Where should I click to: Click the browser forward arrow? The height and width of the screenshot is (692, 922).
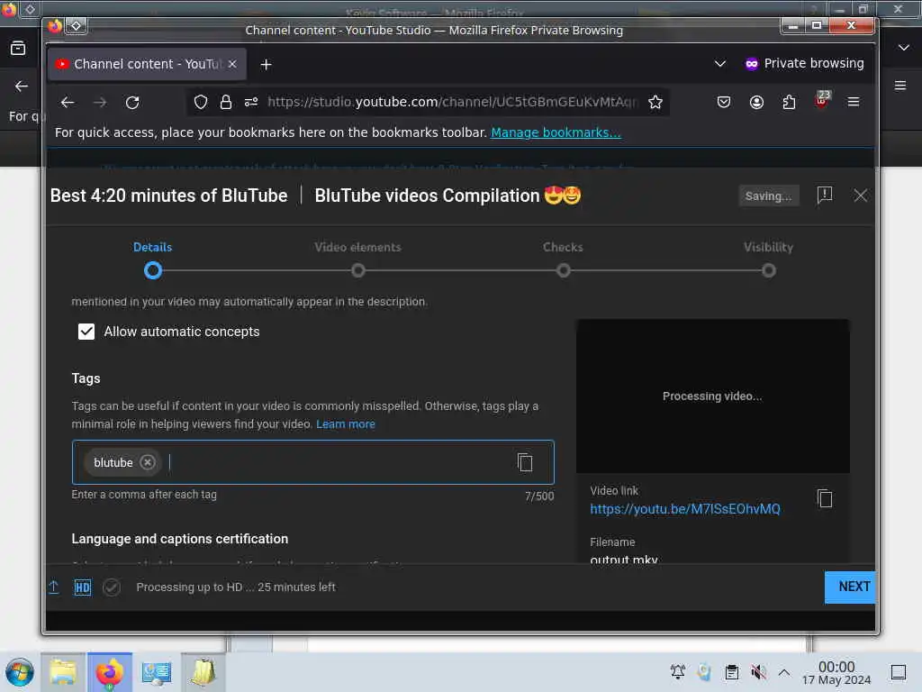click(x=100, y=103)
